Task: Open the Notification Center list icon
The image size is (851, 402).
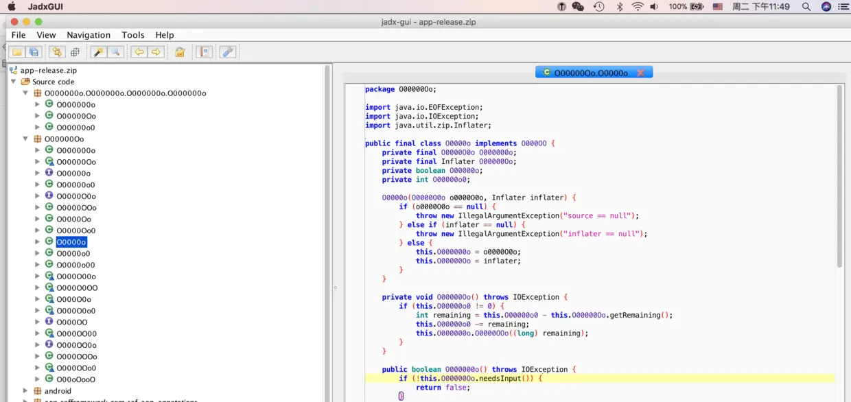Action: pyautogui.click(x=843, y=6)
